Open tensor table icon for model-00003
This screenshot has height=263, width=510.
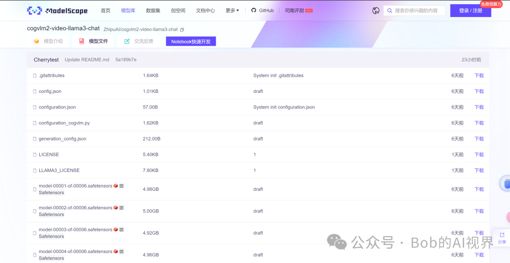click(x=121, y=230)
